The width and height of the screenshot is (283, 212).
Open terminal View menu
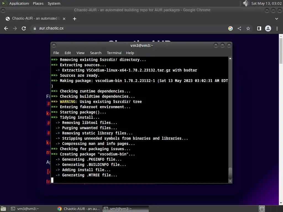[x=80, y=53]
